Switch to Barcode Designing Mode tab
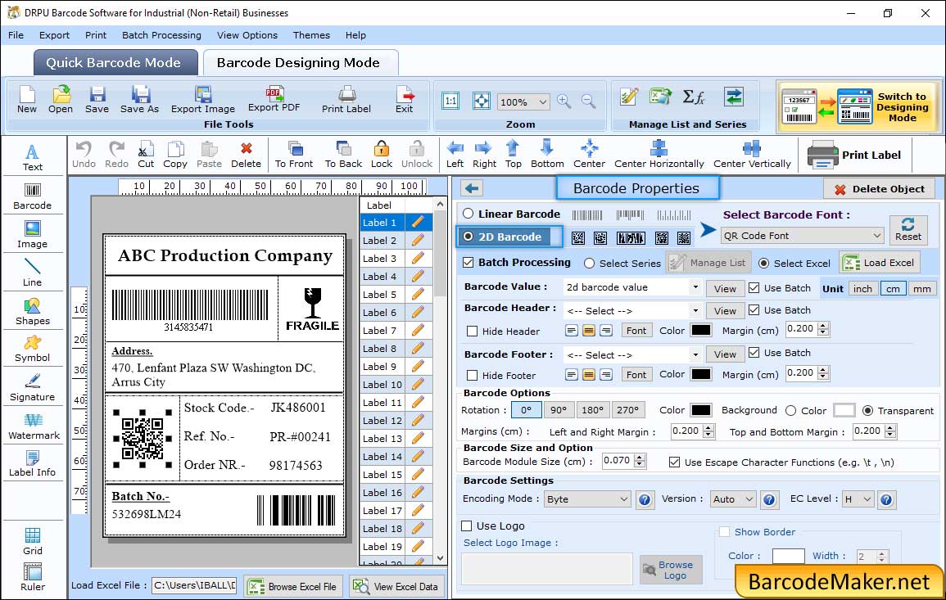Viewport: 946px width, 600px height. tap(299, 63)
